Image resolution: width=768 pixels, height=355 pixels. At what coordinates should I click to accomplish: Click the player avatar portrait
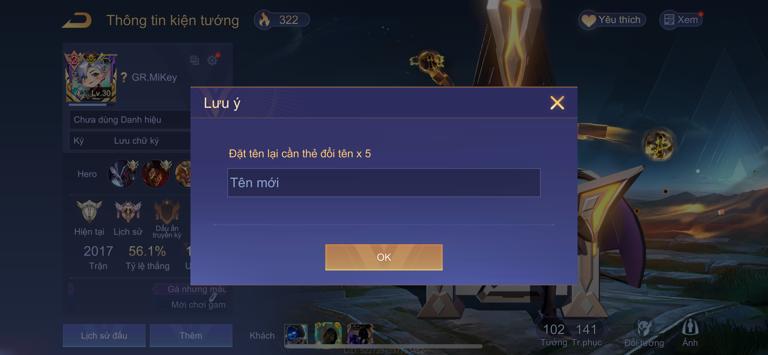(x=90, y=77)
